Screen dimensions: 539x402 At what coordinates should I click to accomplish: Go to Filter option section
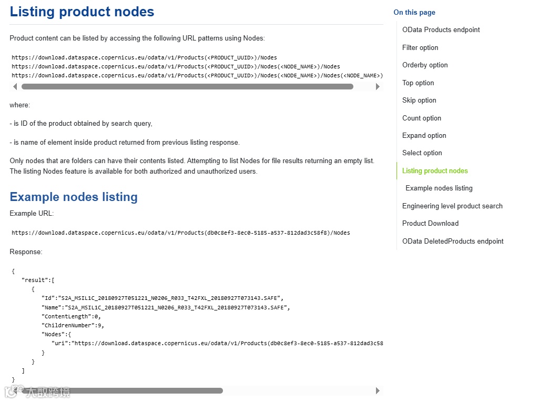click(420, 47)
